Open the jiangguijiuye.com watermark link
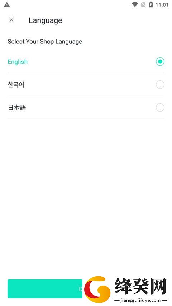 (x=140, y=300)
